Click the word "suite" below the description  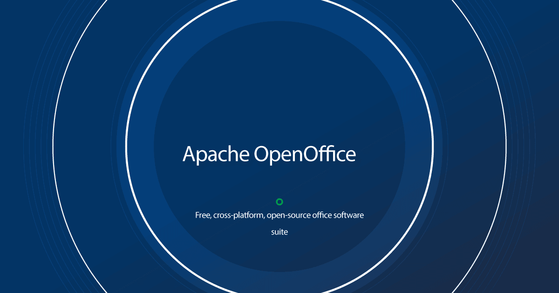(x=279, y=232)
